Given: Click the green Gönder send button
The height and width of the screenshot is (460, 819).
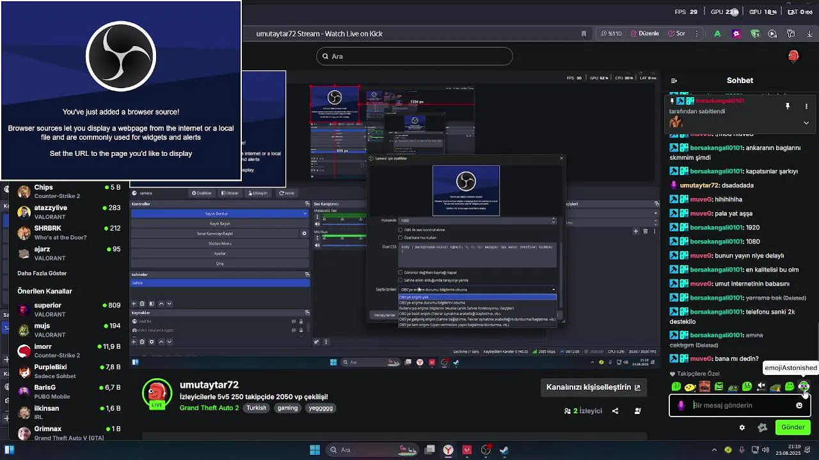Looking at the screenshot, I should click(x=793, y=427).
